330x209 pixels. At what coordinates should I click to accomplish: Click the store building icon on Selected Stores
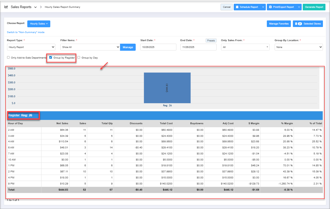pyautogui.click(x=296, y=24)
